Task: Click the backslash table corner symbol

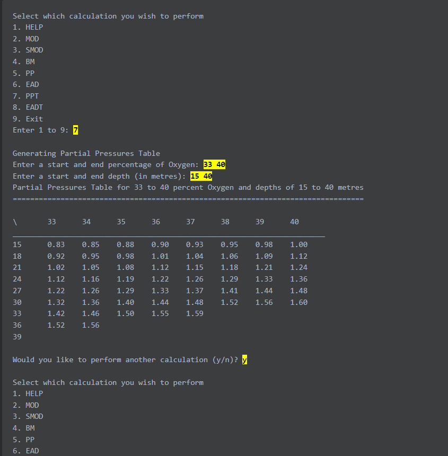Action: pyautogui.click(x=15, y=222)
